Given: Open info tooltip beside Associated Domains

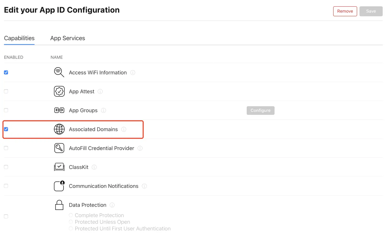Looking at the screenshot, I should pyautogui.click(x=124, y=129).
